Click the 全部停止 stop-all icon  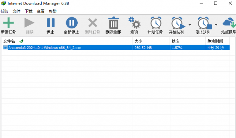(x=71, y=23)
